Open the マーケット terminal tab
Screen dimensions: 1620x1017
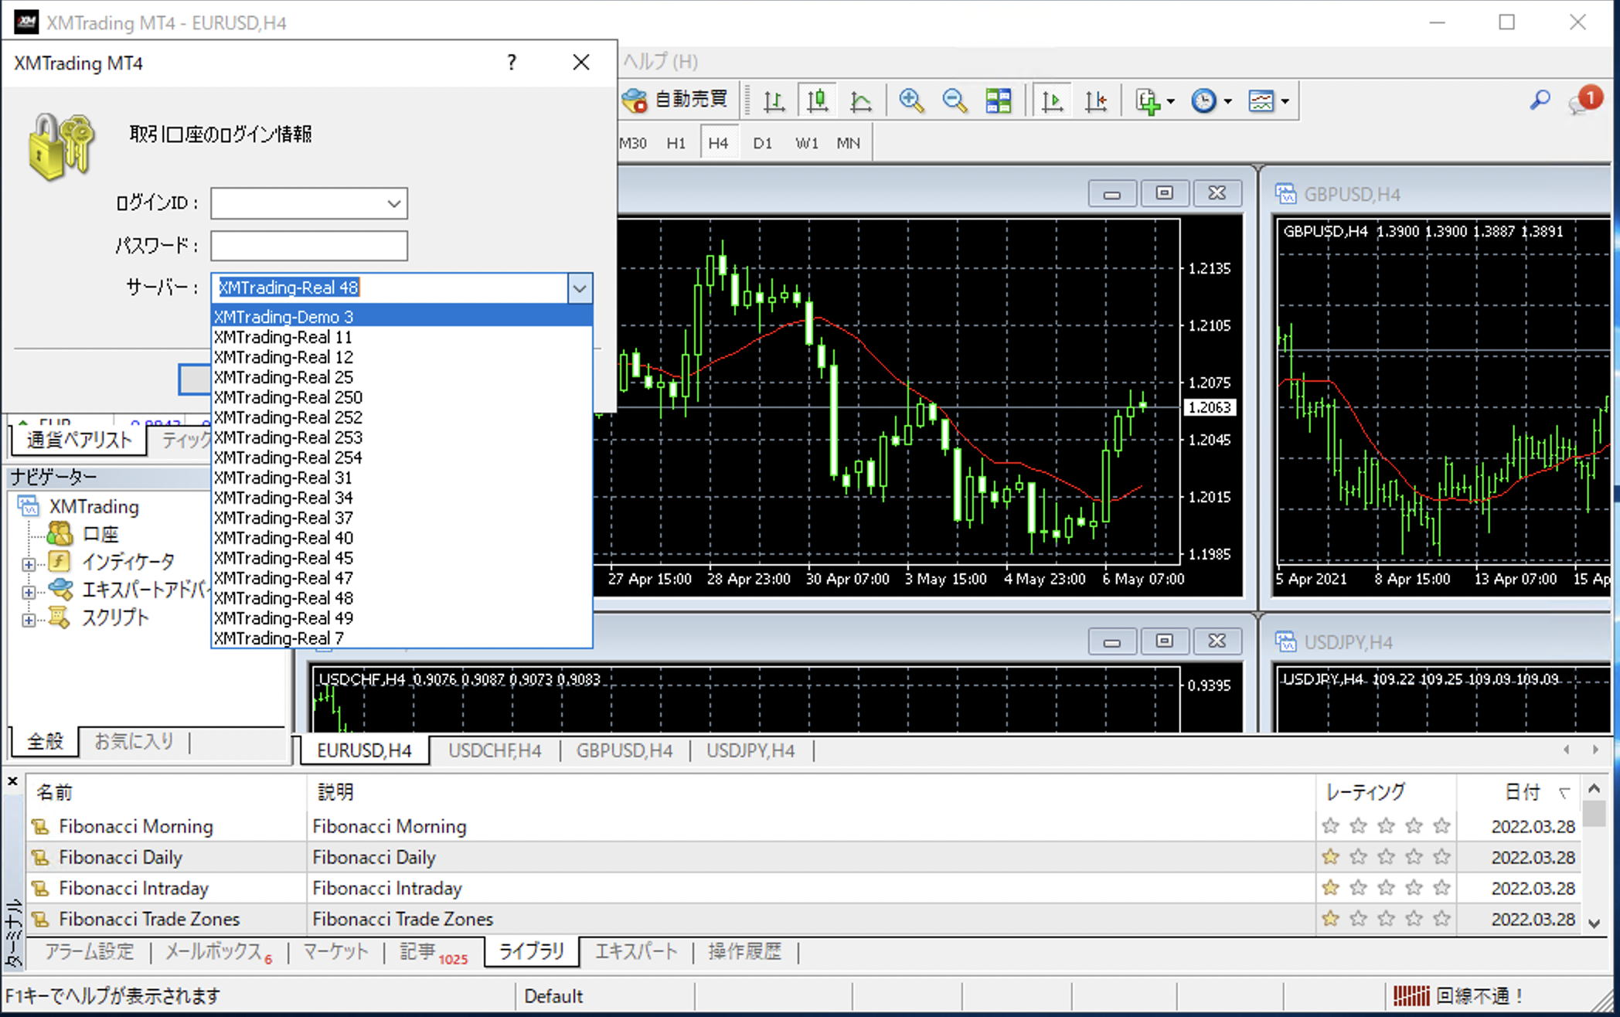pos(335,951)
